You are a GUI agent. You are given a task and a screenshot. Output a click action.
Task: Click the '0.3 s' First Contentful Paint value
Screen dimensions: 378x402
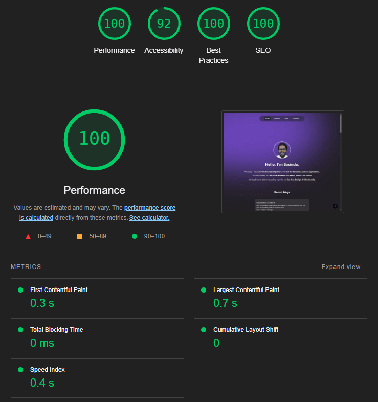click(42, 303)
